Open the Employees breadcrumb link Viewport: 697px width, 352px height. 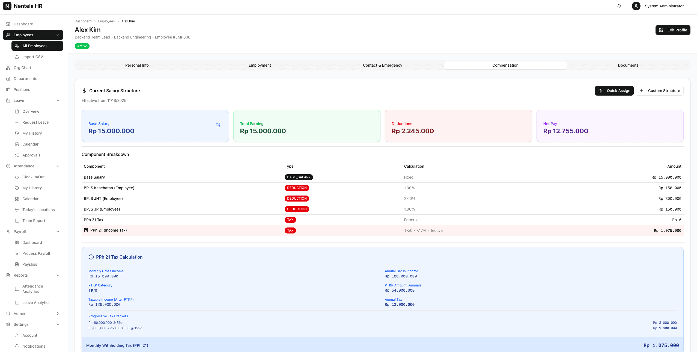(106, 21)
